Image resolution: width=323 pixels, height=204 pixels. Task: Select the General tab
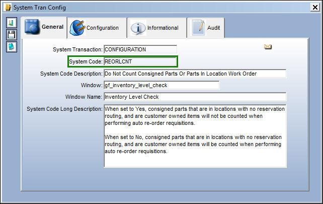[x=44, y=27]
